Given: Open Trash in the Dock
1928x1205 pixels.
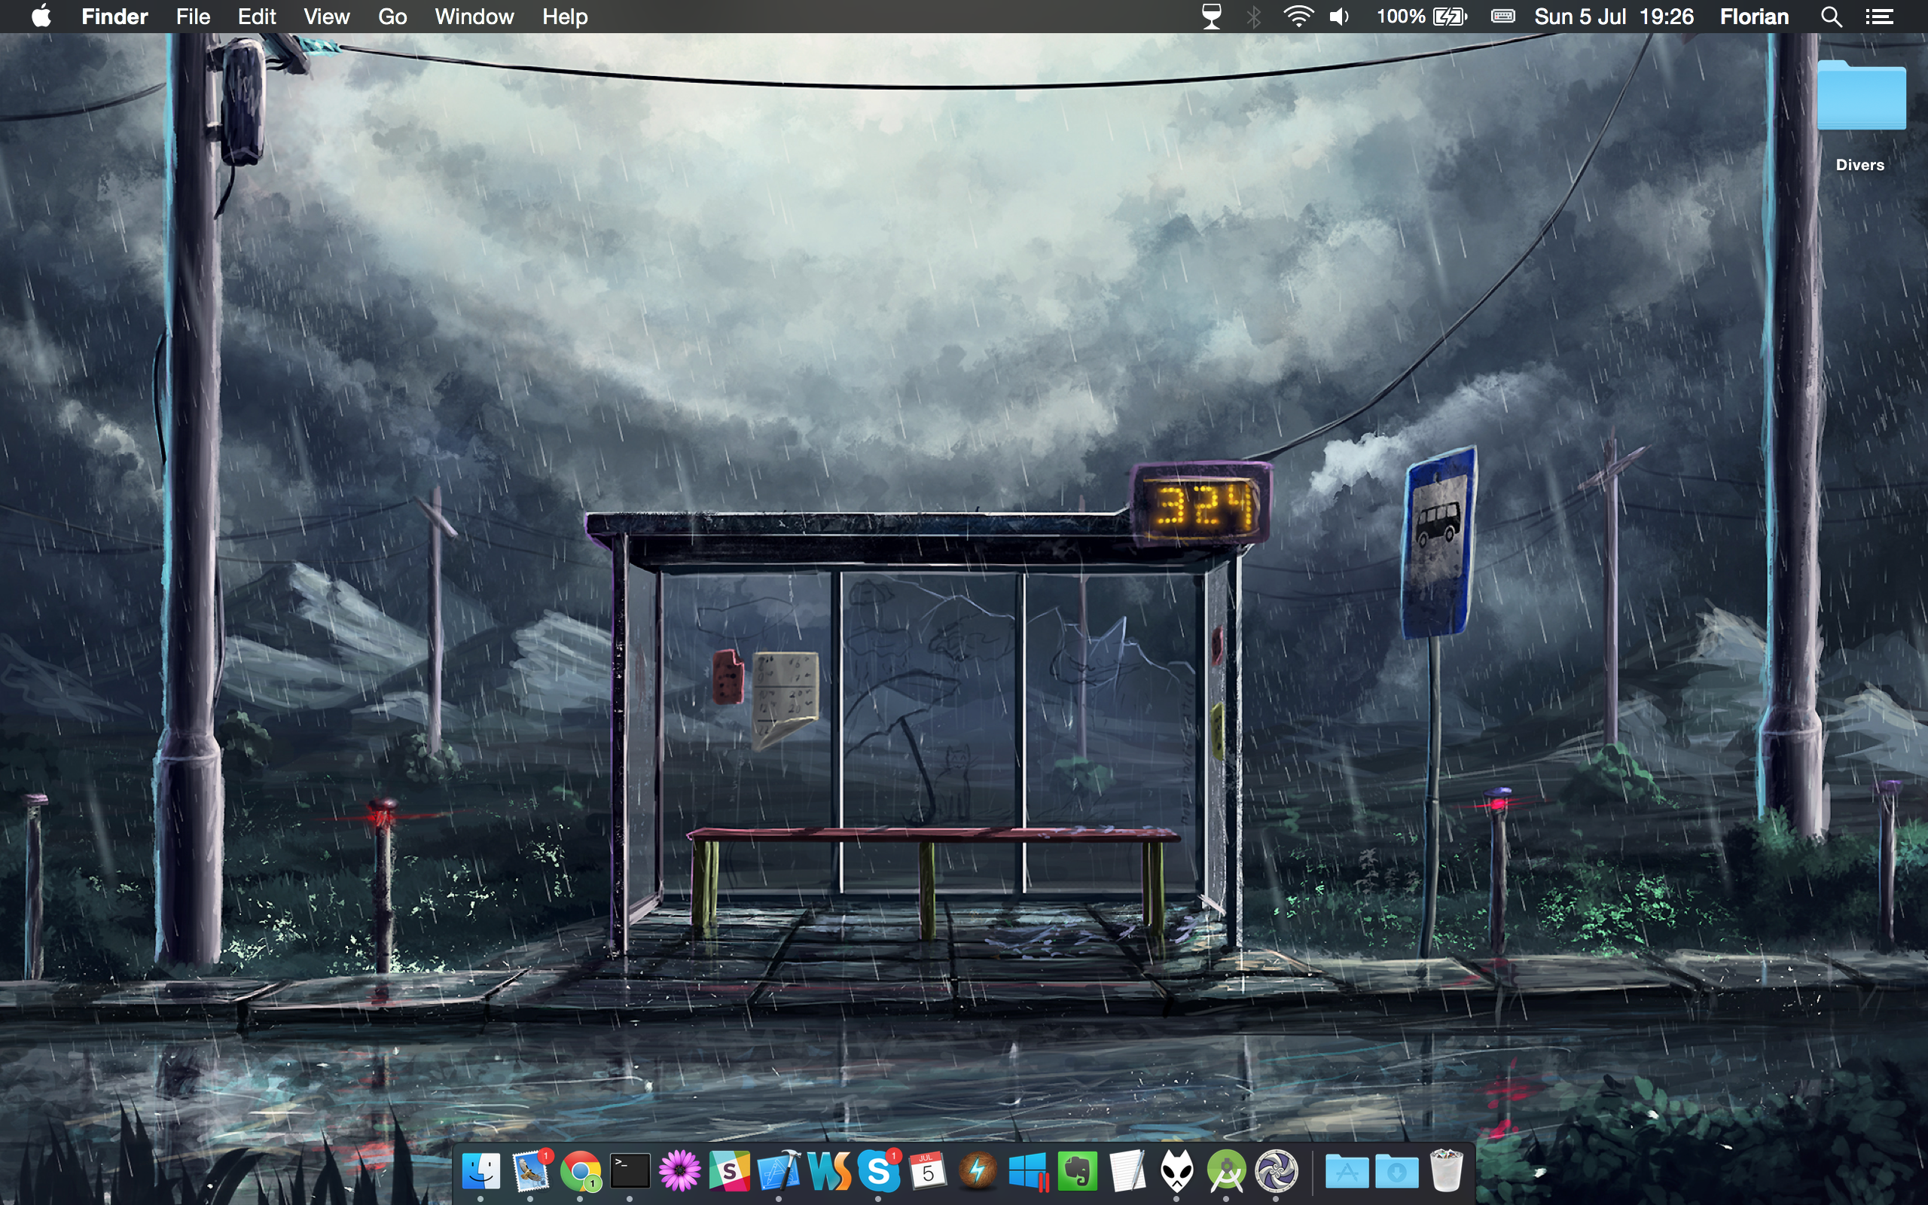Looking at the screenshot, I should [x=1445, y=1170].
